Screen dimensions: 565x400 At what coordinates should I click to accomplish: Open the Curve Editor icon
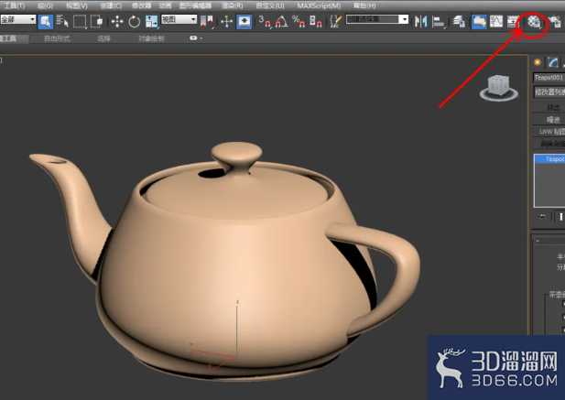click(496, 22)
